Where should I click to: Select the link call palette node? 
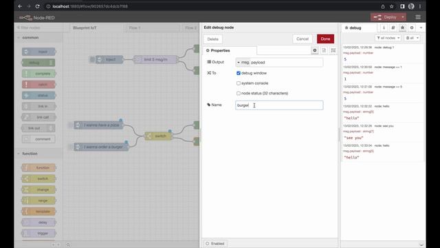pos(38,117)
